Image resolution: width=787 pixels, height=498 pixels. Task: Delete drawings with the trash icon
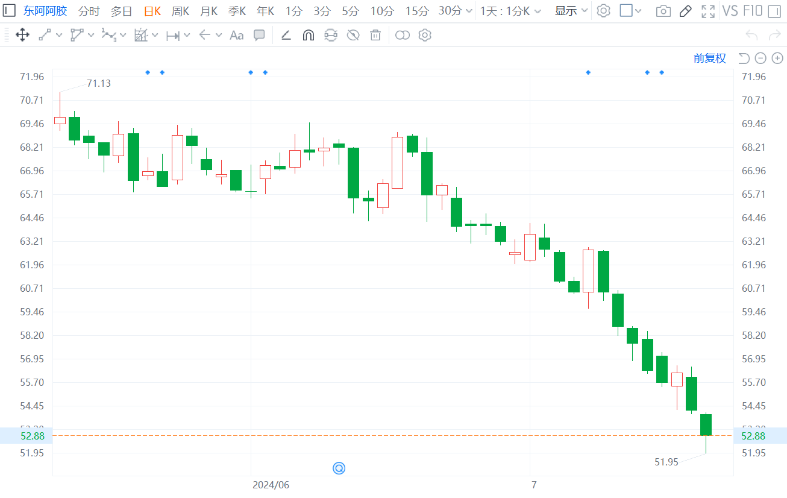click(375, 35)
